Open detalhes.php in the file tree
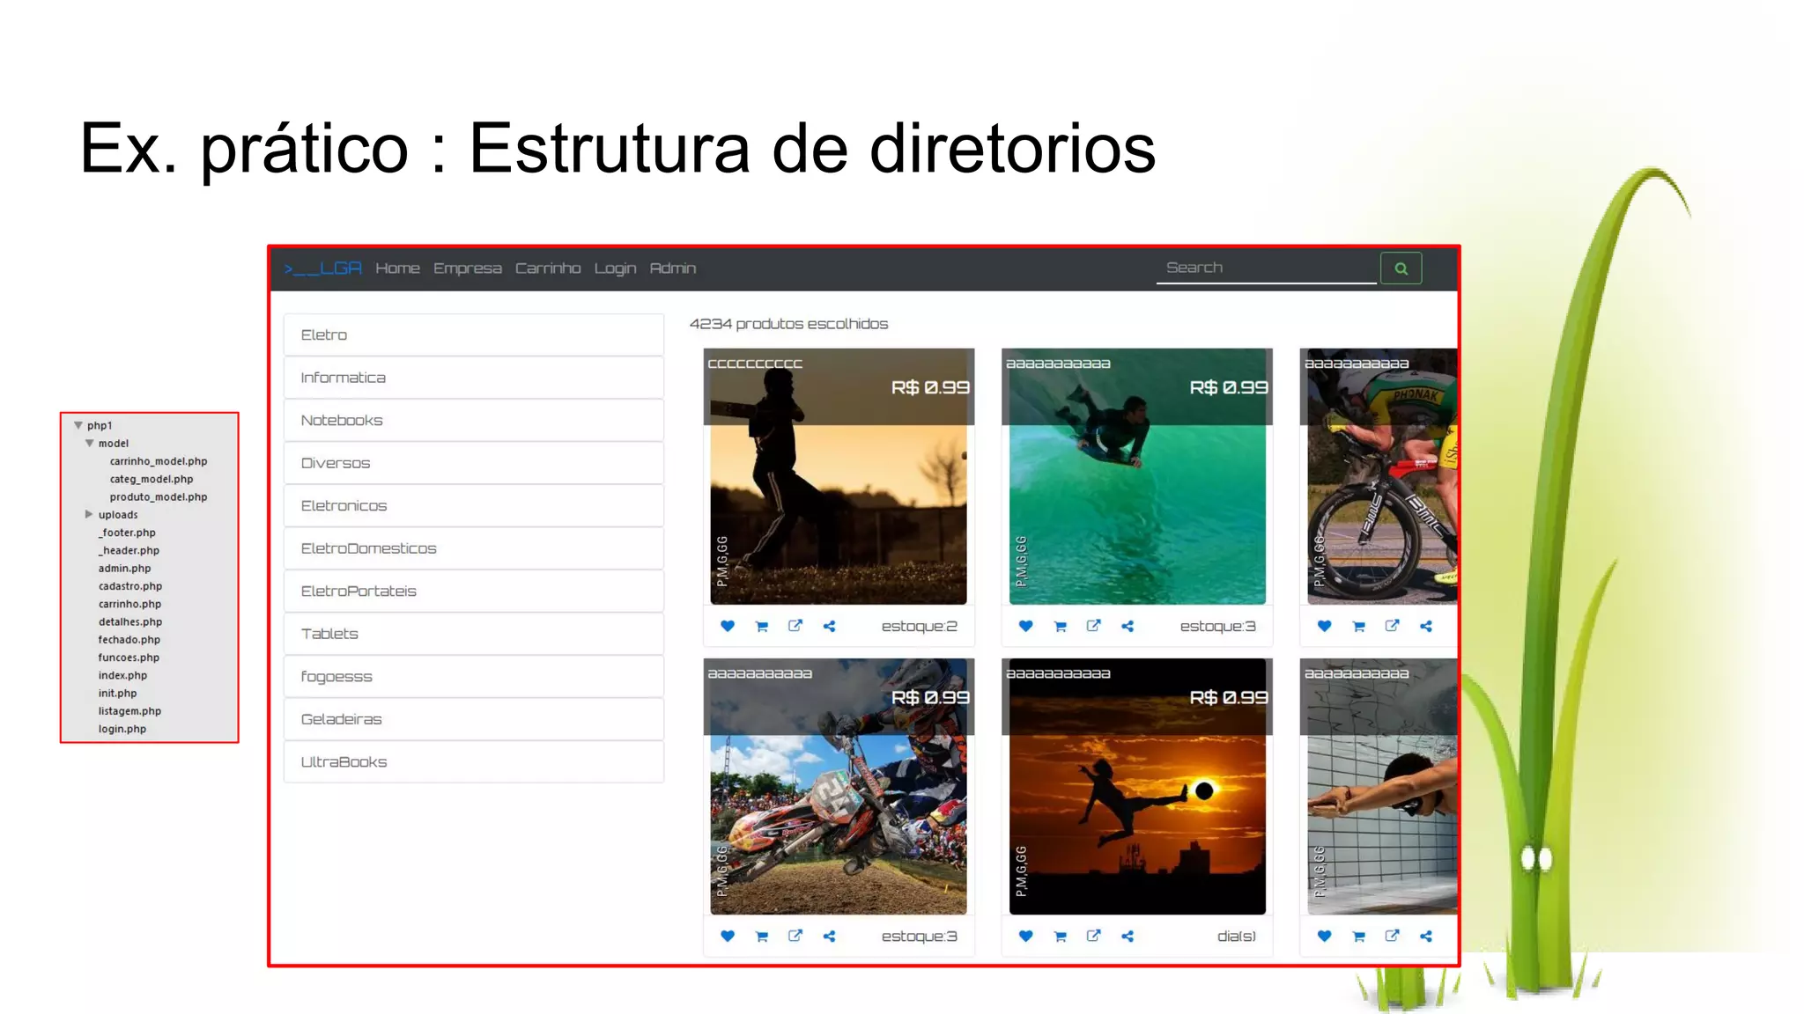1804x1014 pixels. pyautogui.click(x=130, y=621)
